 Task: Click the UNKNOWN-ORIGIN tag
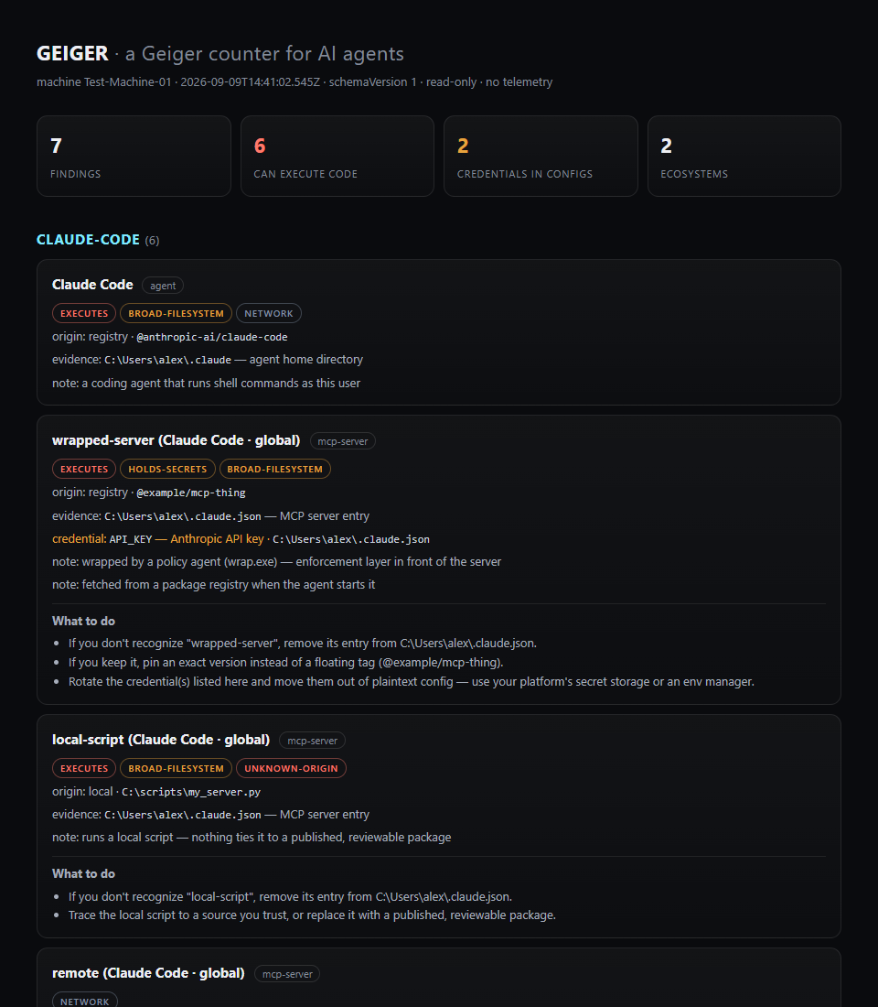(291, 768)
